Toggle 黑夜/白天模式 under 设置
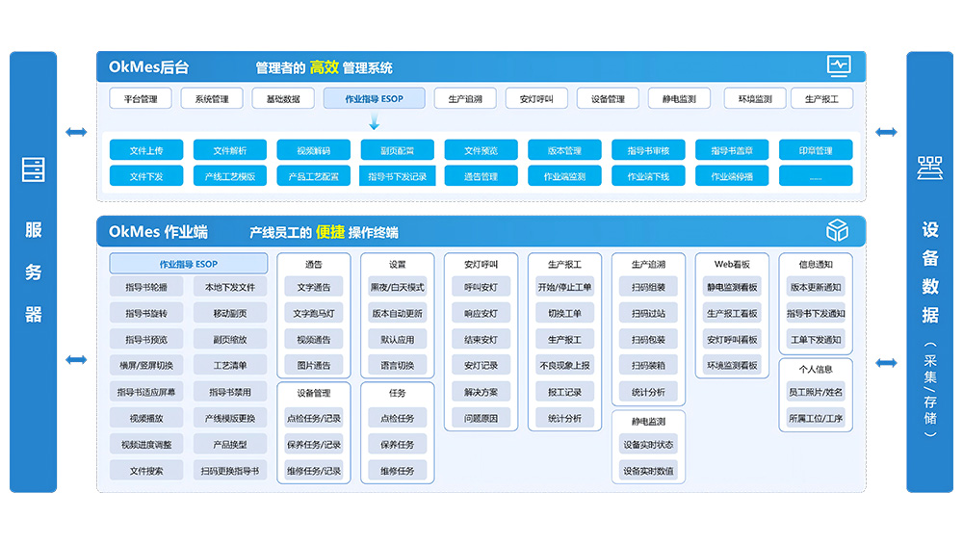 pyautogui.click(x=398, y=287)
